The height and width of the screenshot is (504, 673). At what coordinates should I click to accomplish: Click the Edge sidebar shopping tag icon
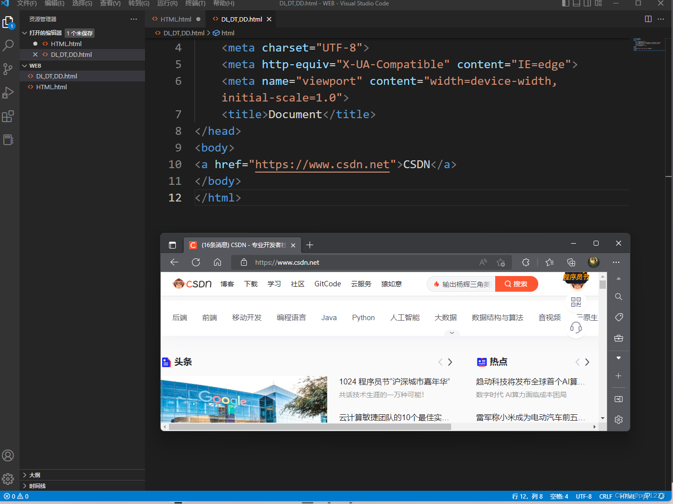619,317
